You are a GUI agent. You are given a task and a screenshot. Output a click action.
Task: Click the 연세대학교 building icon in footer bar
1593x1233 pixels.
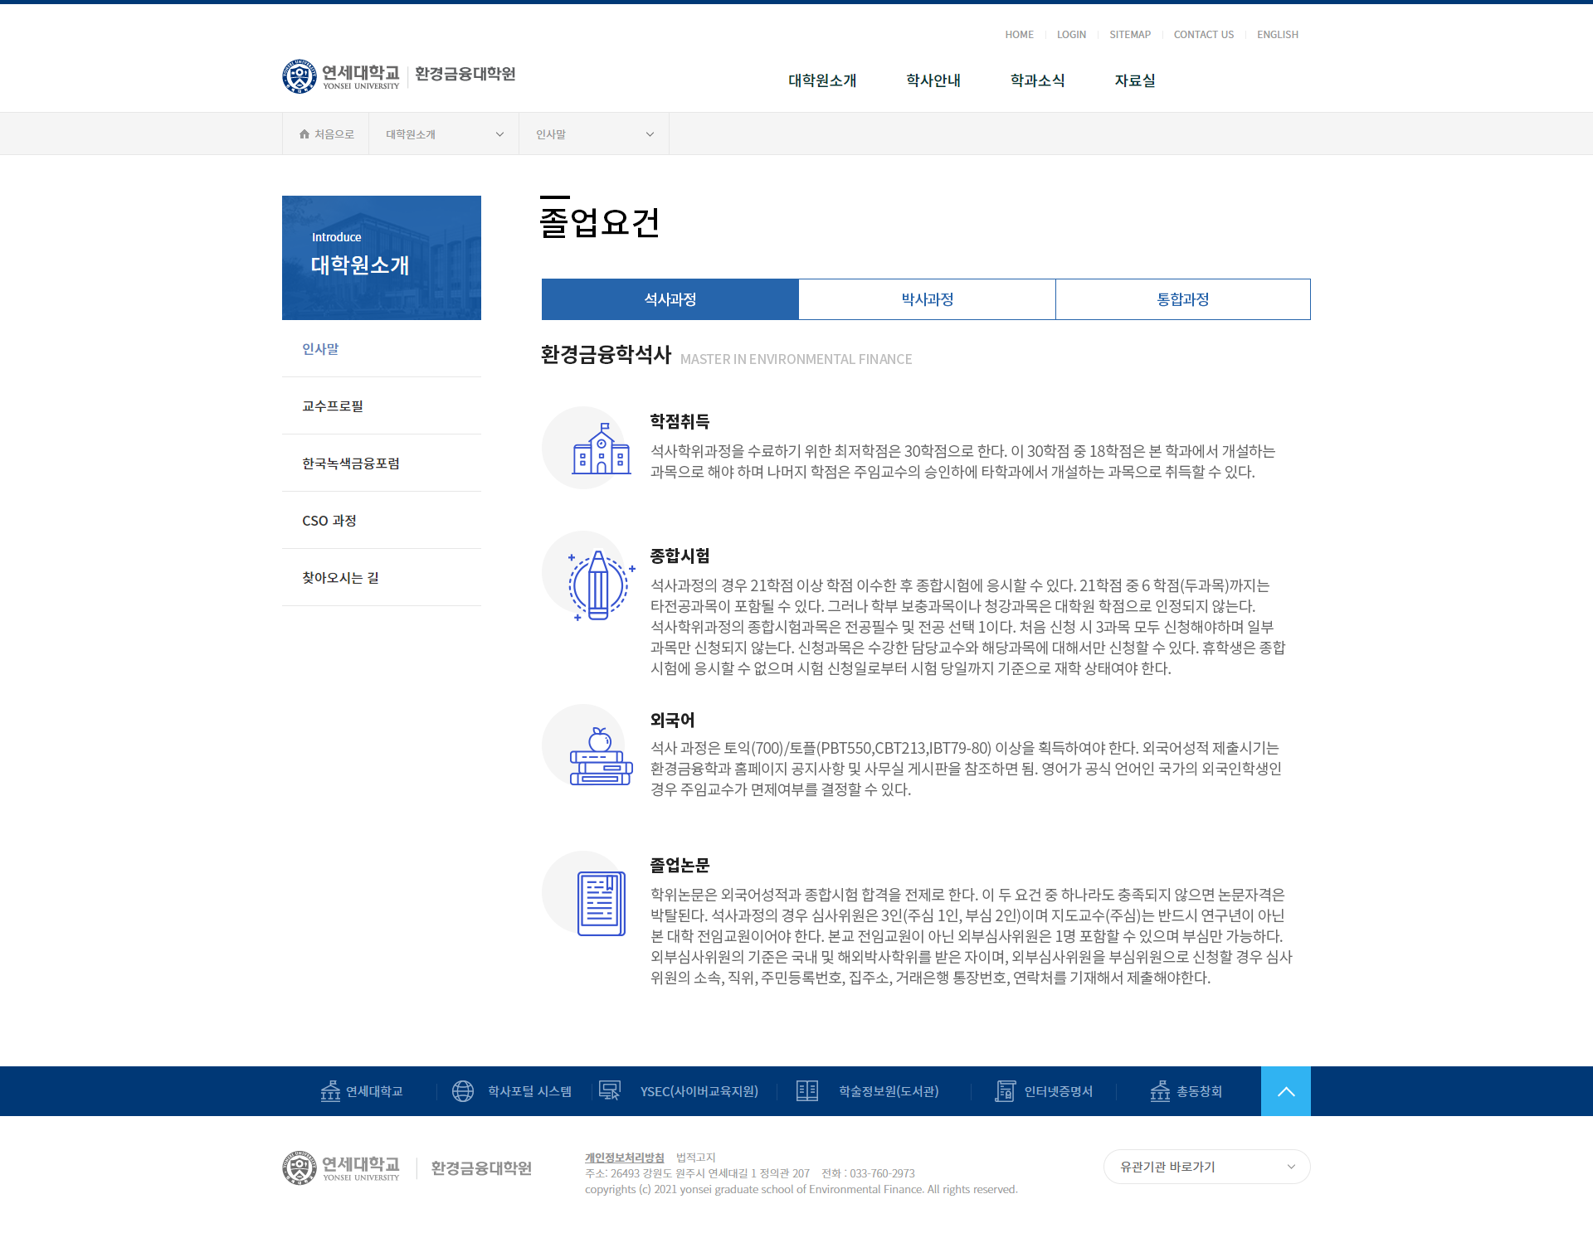[330, 1091]
